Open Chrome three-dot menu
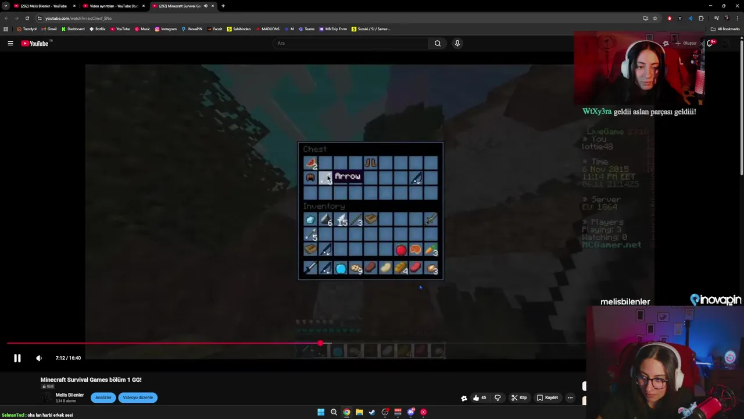The height and width of the screenshot is (419, 744). coord(737,18)
